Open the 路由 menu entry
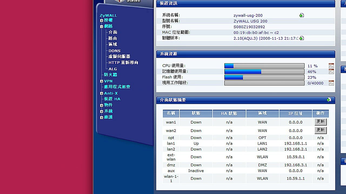The height and width of the screenshot is (194, 346). pyautogui.click(x=113, y=38)
